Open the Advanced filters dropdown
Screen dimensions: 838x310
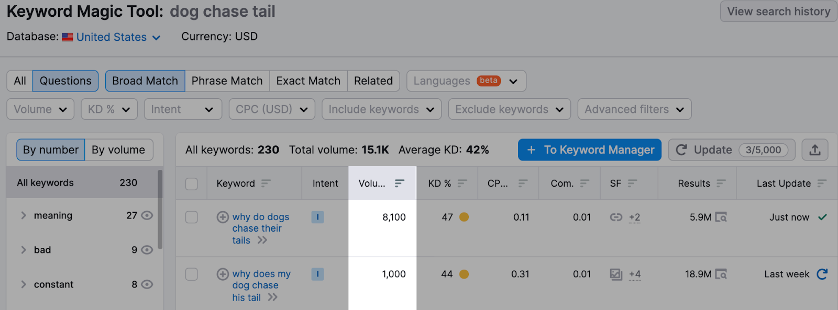click(x=634, y=109)
